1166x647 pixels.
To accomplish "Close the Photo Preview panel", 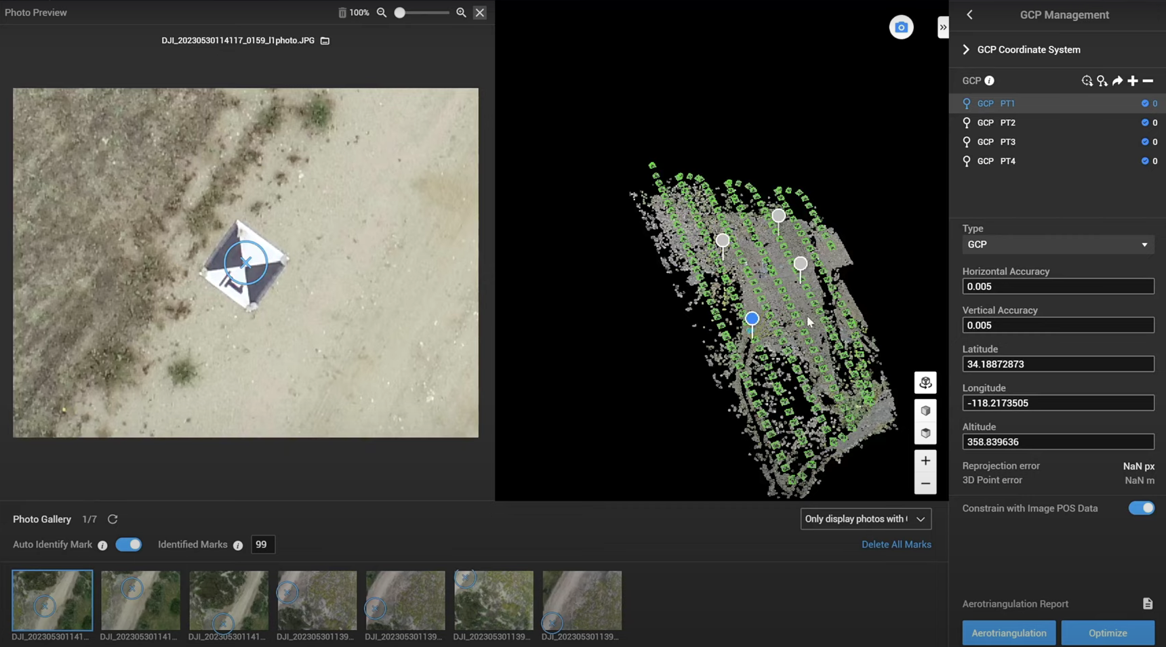I will [480, 13].
